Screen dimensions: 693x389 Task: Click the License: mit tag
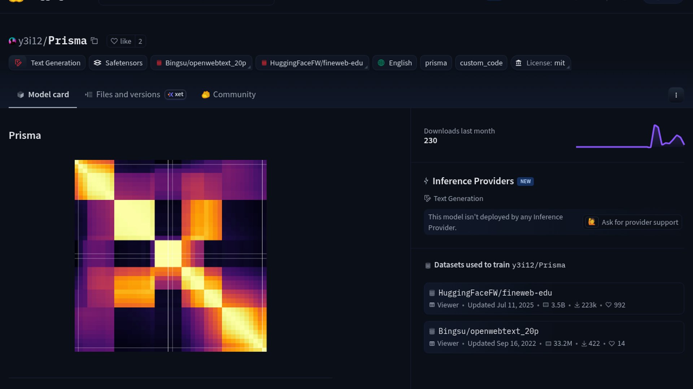[540, 63]
